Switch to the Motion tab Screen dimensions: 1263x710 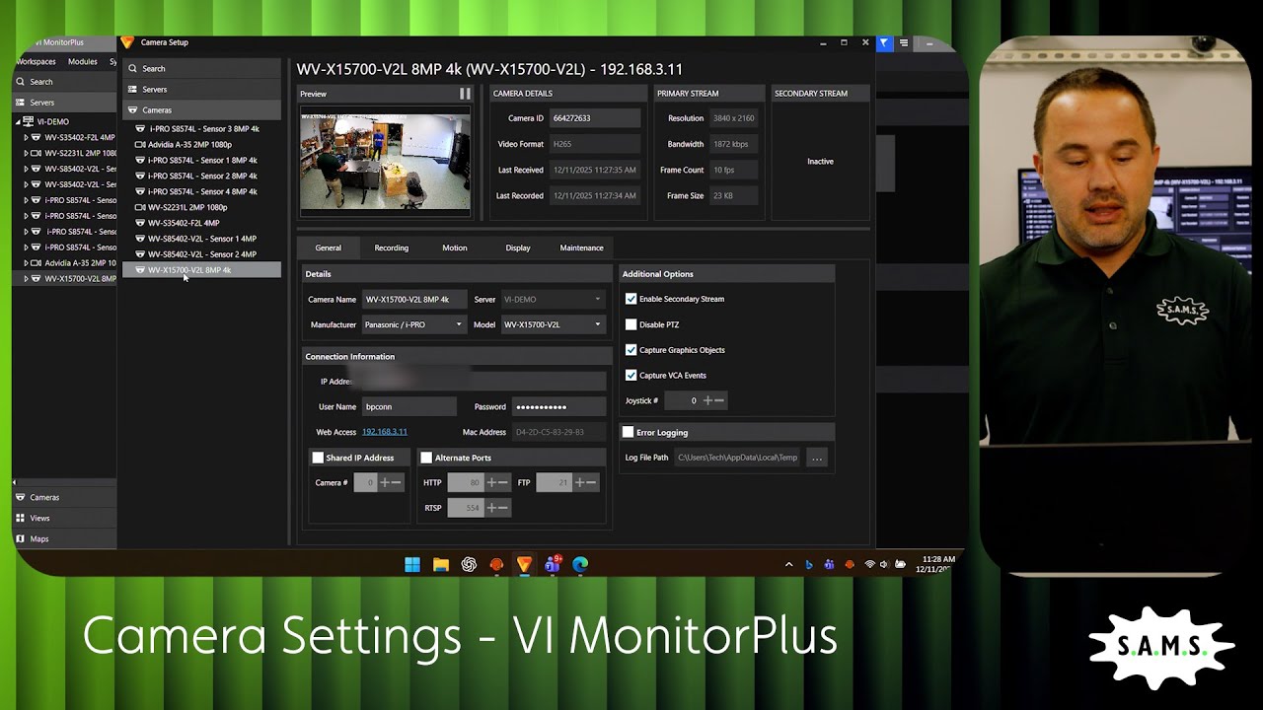[x=455, y=248]
